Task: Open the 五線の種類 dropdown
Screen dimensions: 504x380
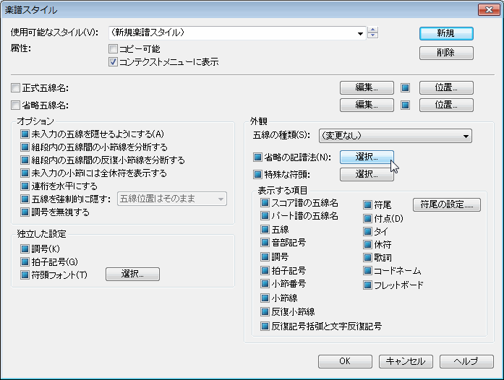Action: [396, 136]
